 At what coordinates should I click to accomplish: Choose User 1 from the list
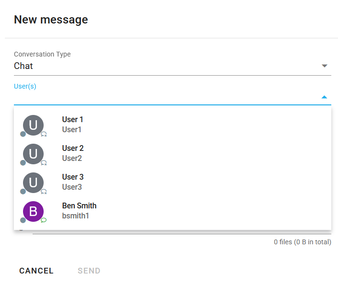tap(173, 125)
